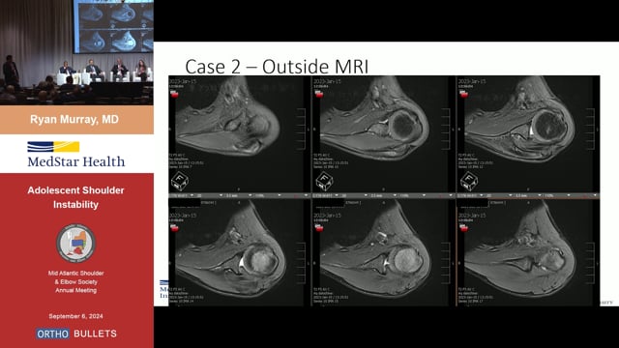This screenshot has height=348, width=619.
Task: Select the bottom-middle MRI image
Action: (384, 252)
